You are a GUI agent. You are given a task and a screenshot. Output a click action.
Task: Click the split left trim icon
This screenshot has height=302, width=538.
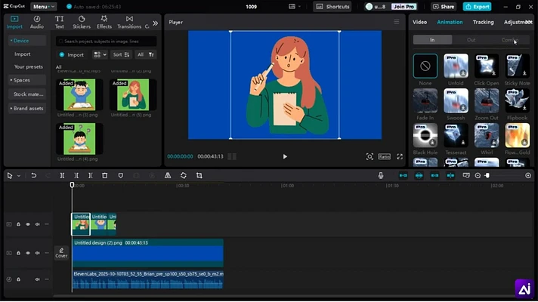[76, 175]
